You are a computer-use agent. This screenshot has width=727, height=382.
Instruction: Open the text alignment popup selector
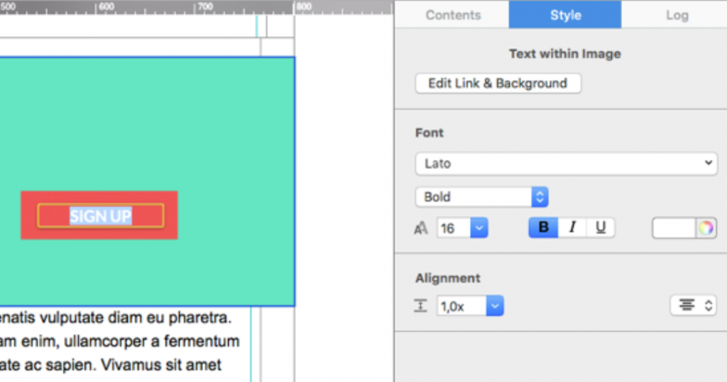[694, 305]
